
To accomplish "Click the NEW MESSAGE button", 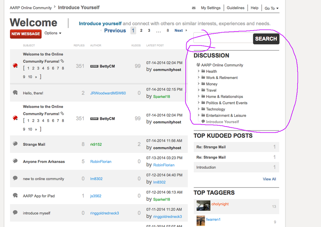I will 25,33.
